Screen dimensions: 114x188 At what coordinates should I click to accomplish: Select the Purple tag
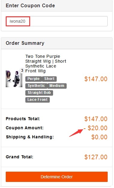tap(33, 79)
